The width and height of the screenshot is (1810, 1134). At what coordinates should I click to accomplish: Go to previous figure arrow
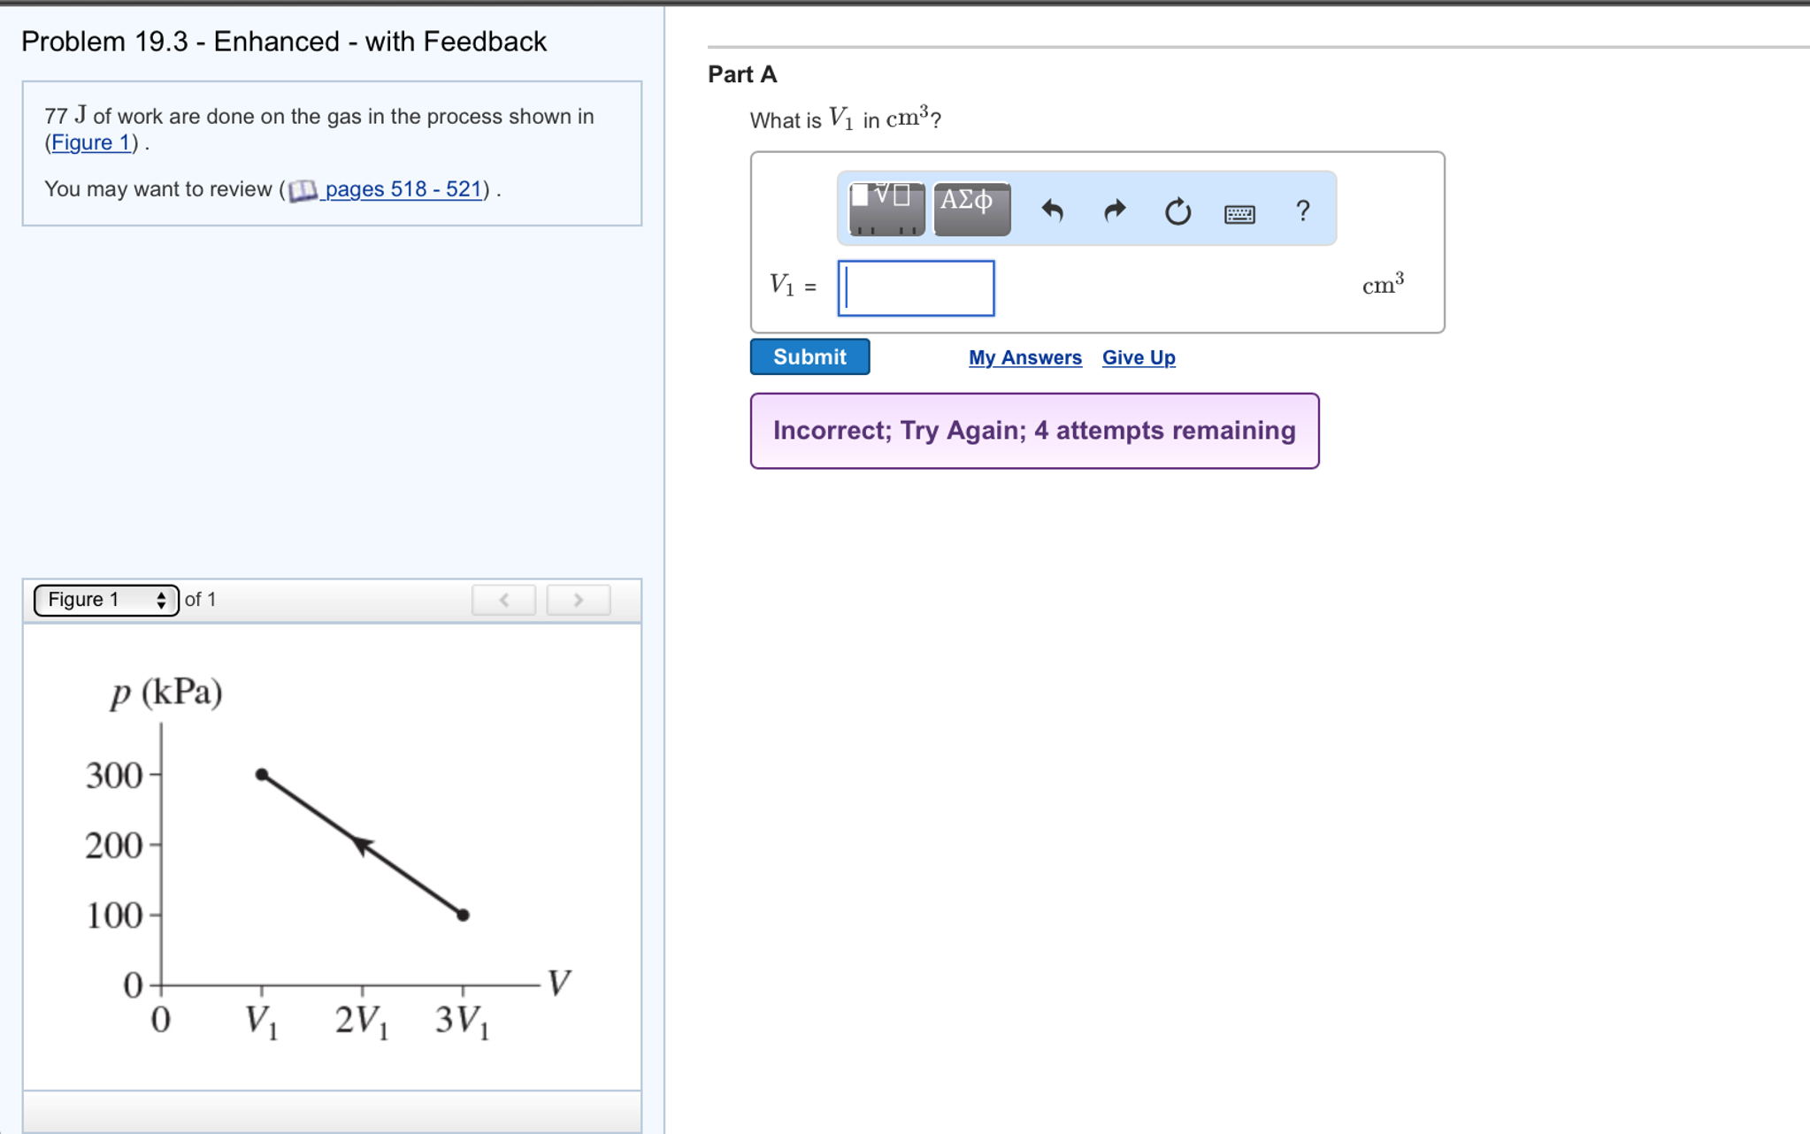point(503,600)
